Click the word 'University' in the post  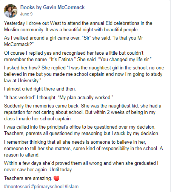(x=28, y=81)
